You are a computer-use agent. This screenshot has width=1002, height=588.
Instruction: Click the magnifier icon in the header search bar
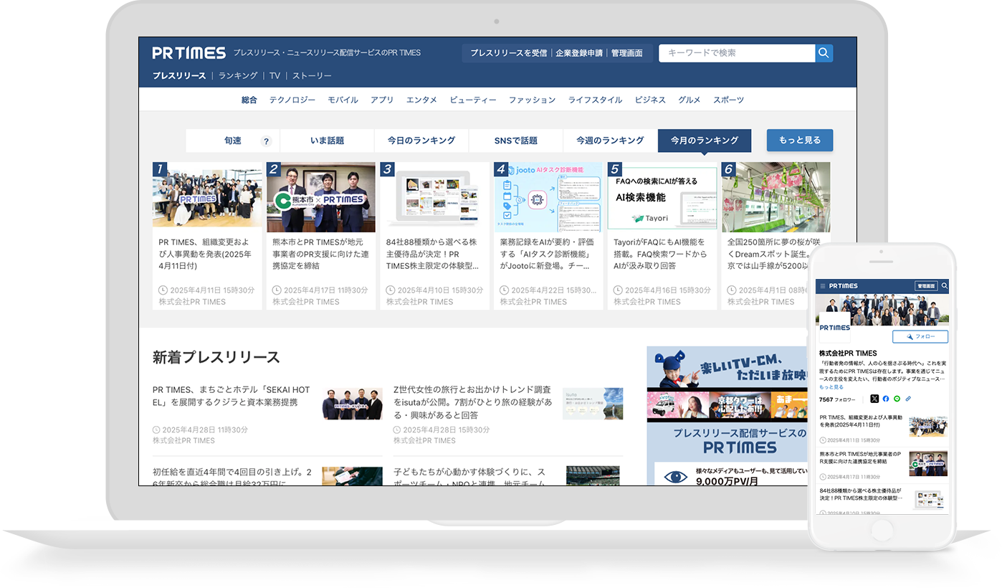pyautogui.click(x=823, y=52)
